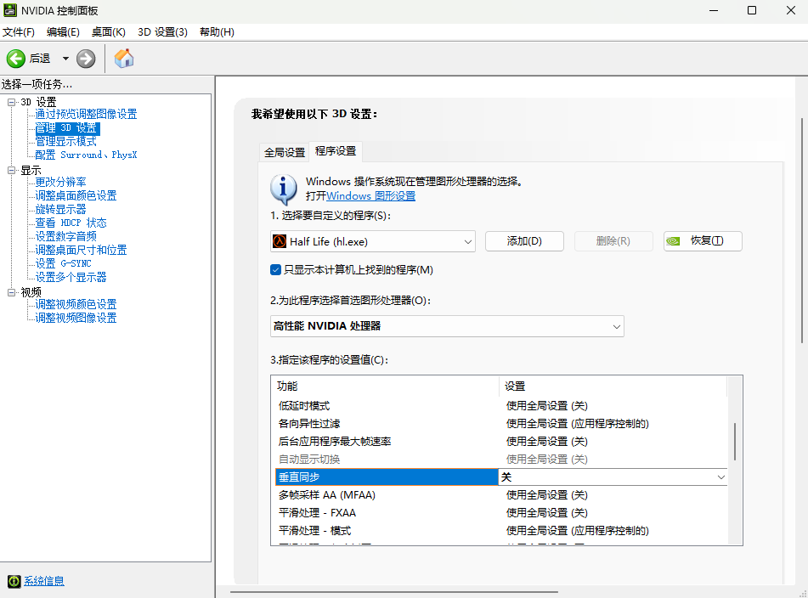Collapse the 显示 tree node

pyautogui.click(x=11, y=171)
